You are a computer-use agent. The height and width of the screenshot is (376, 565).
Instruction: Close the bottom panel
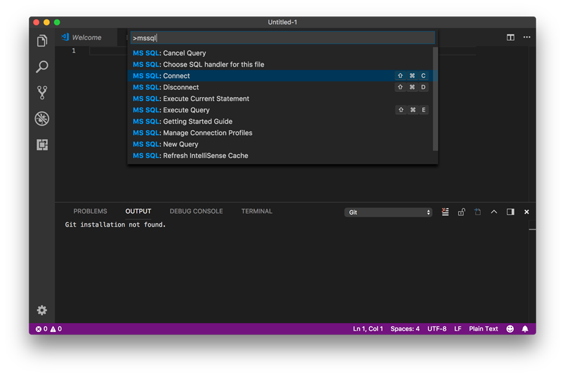click(526, 212)
